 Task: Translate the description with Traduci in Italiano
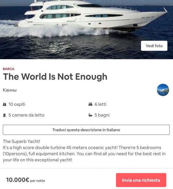86,130
